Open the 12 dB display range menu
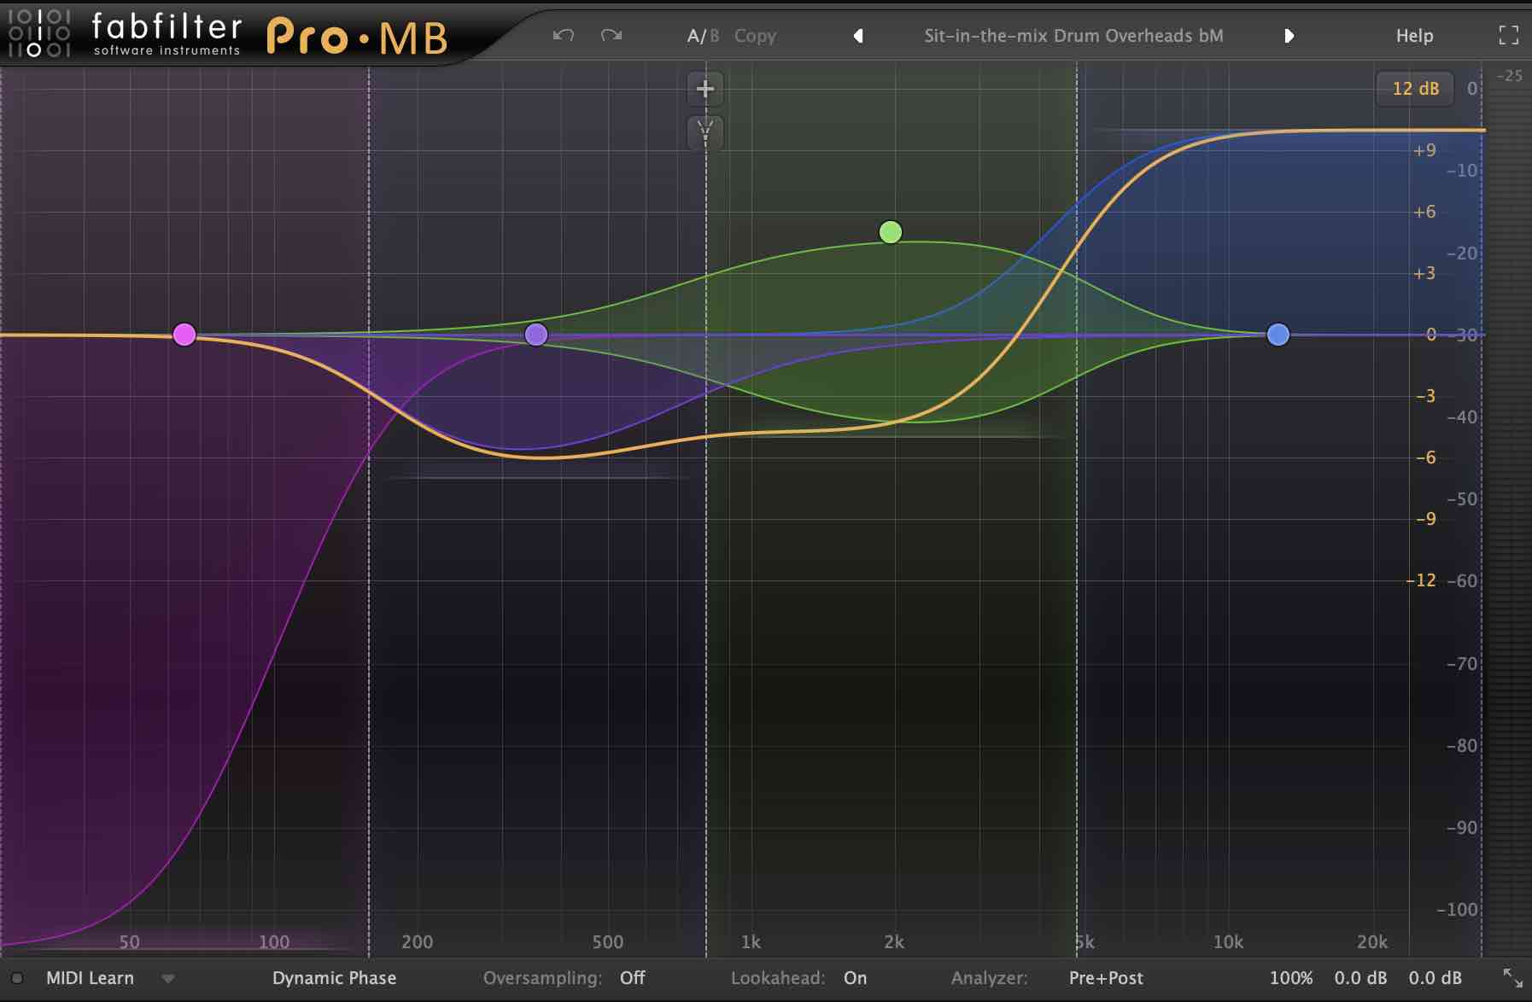1532x1002 pixels. coord(1415,89)
